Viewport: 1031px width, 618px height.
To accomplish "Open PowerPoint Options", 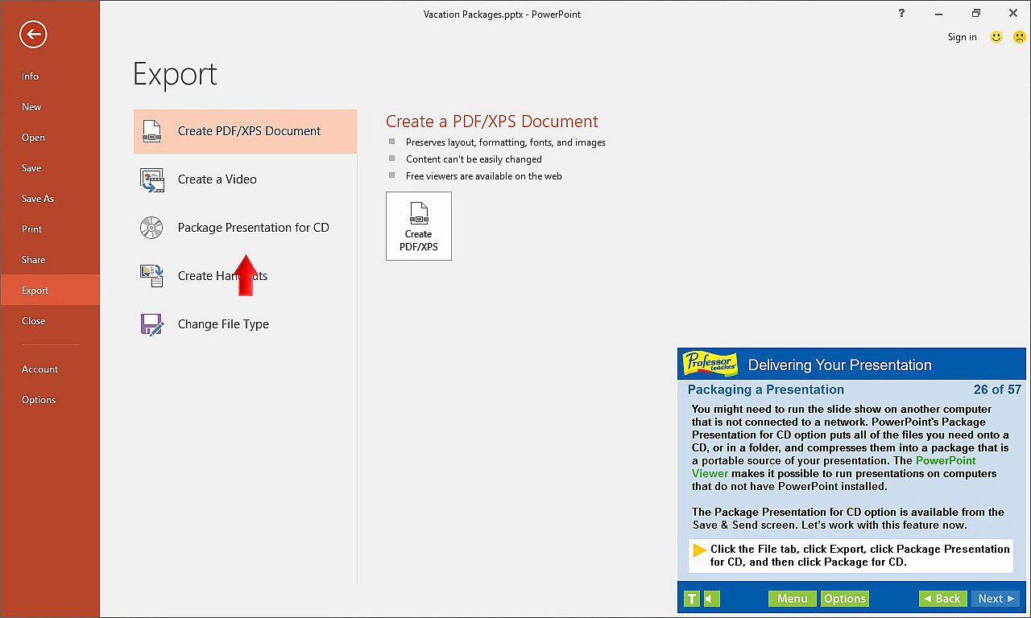I will pyautogui.click(x=50, y=400).
